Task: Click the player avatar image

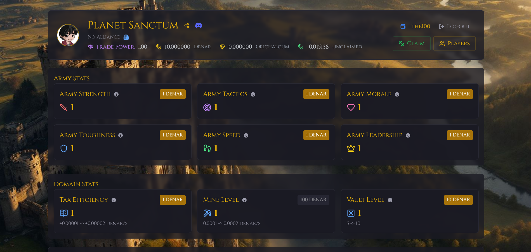Action: click(68, 35)
